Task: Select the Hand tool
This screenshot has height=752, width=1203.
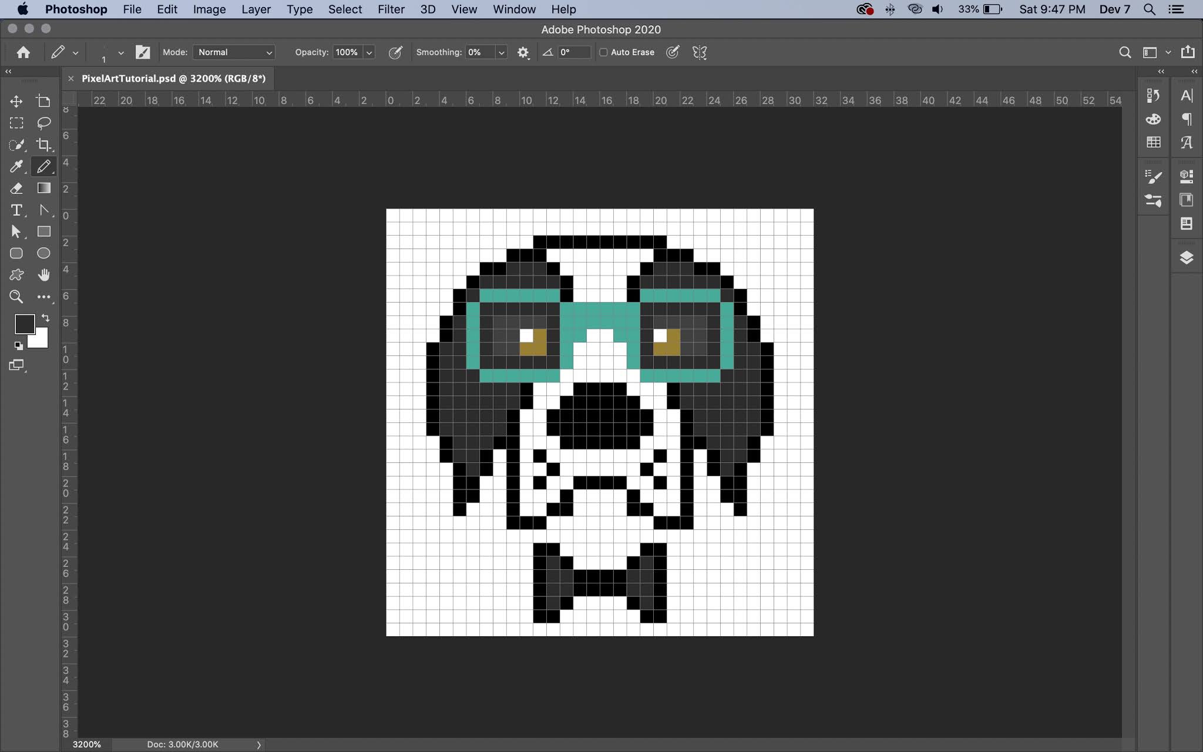Action: click(44, 274)
